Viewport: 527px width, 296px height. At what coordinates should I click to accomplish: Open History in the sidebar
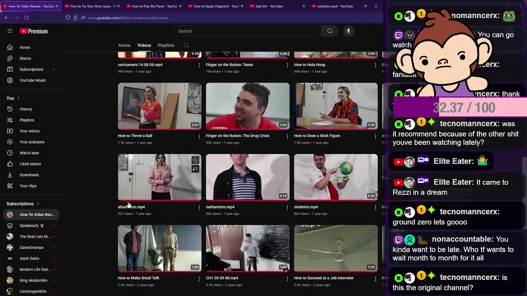31,109
